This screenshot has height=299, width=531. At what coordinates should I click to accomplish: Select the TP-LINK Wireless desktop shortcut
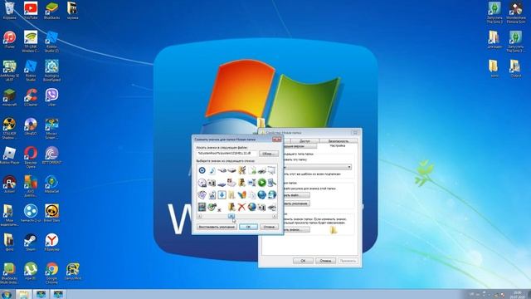[x=31, y=42]
